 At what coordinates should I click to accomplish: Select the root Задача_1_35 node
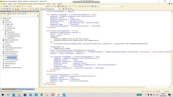coord(7,18)
